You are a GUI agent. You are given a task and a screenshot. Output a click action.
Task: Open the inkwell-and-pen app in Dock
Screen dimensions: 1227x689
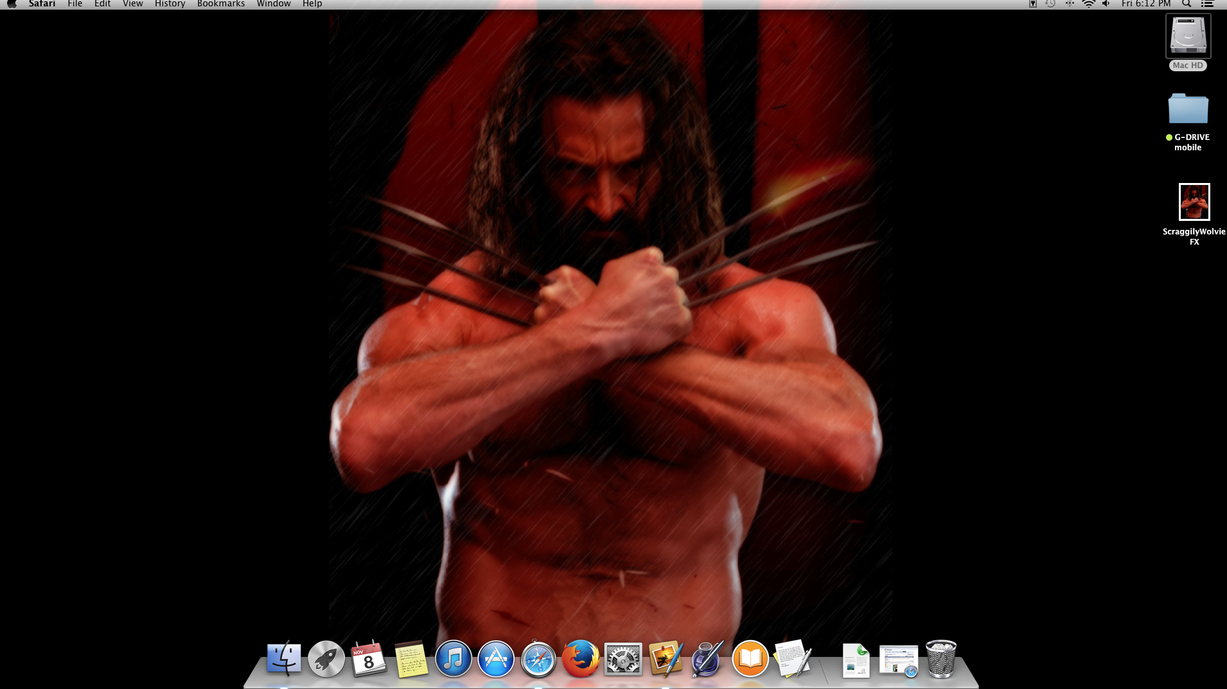click(x=707, y=658)
